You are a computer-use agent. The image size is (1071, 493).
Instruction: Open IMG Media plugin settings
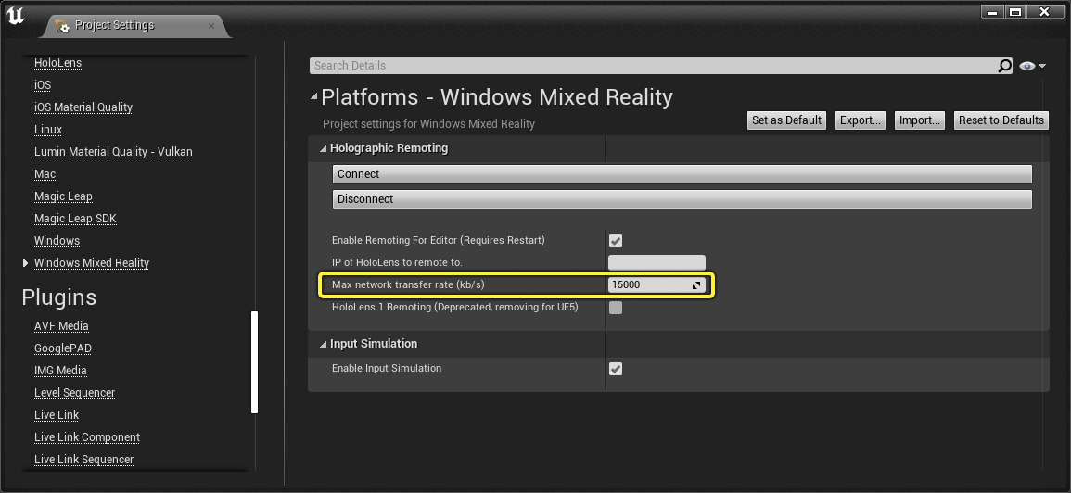point(61,371)
